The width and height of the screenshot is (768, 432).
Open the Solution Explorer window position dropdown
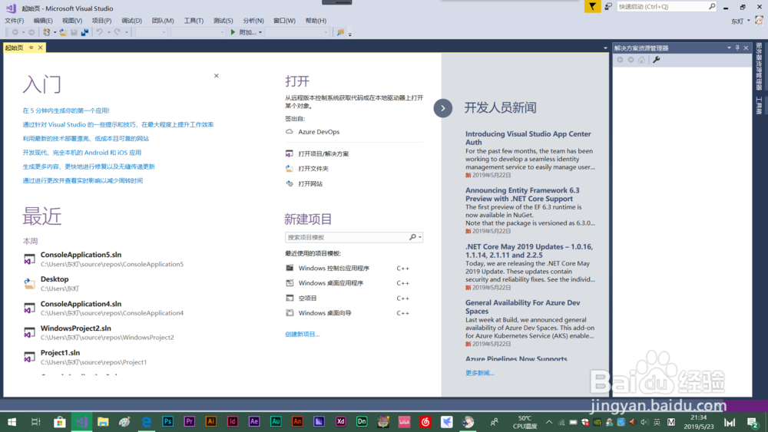click(x=729, y=48)
